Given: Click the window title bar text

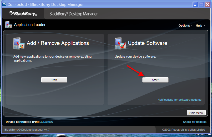Looking at the screenshot, I should [46, 4].
